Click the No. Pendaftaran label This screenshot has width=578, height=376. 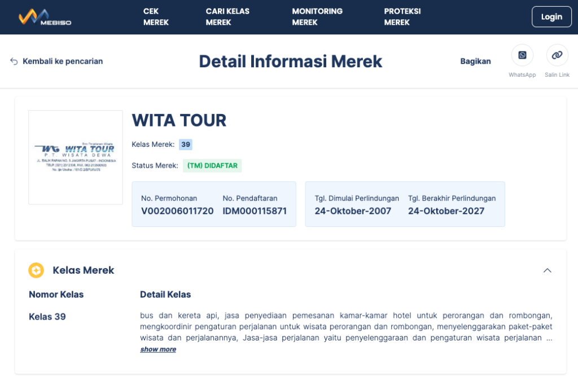[x=250, y=198]
